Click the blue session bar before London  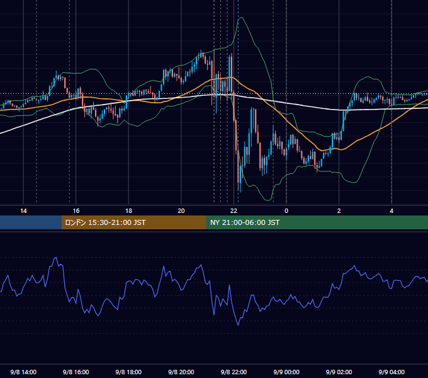coord(31,222)
